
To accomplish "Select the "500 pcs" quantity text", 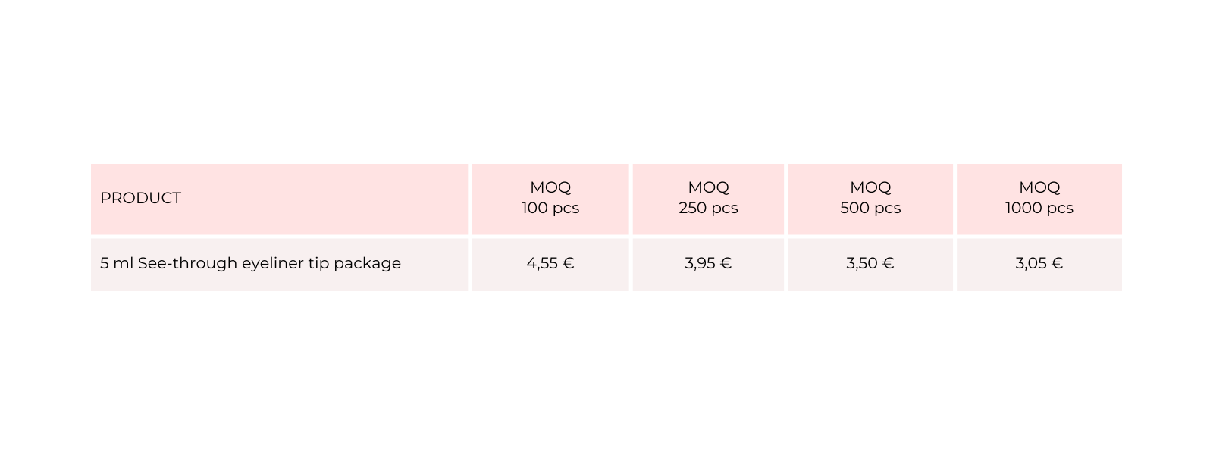I will coord(870,208).
